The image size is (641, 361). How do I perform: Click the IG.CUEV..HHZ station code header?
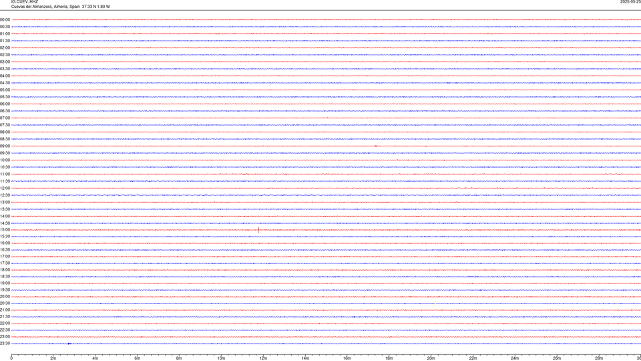[25, 1]
